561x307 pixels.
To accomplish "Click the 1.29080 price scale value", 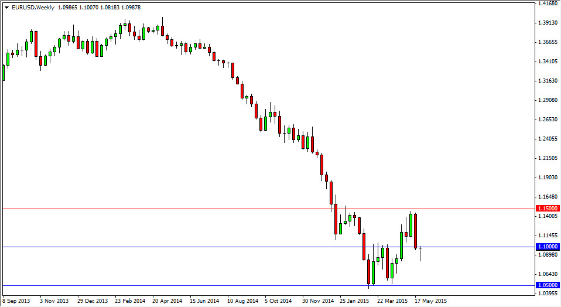I will [x=548, y=100].
